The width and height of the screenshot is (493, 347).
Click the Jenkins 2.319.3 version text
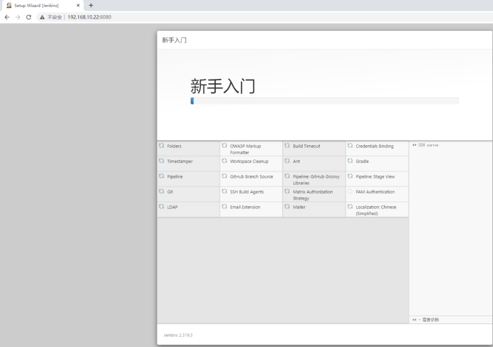[178, 335]
